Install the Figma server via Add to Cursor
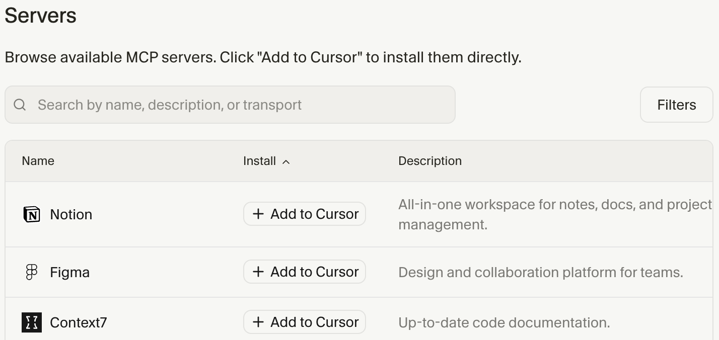 coord(305,272)
